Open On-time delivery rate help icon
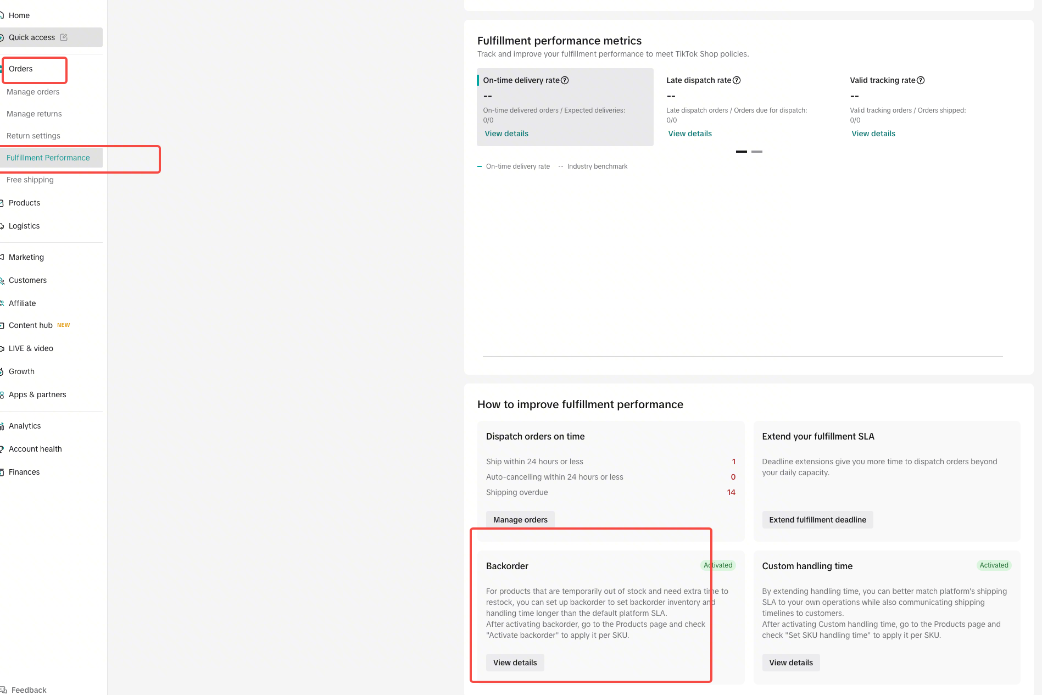The image size is (1042, 695). tap(565, 80)
